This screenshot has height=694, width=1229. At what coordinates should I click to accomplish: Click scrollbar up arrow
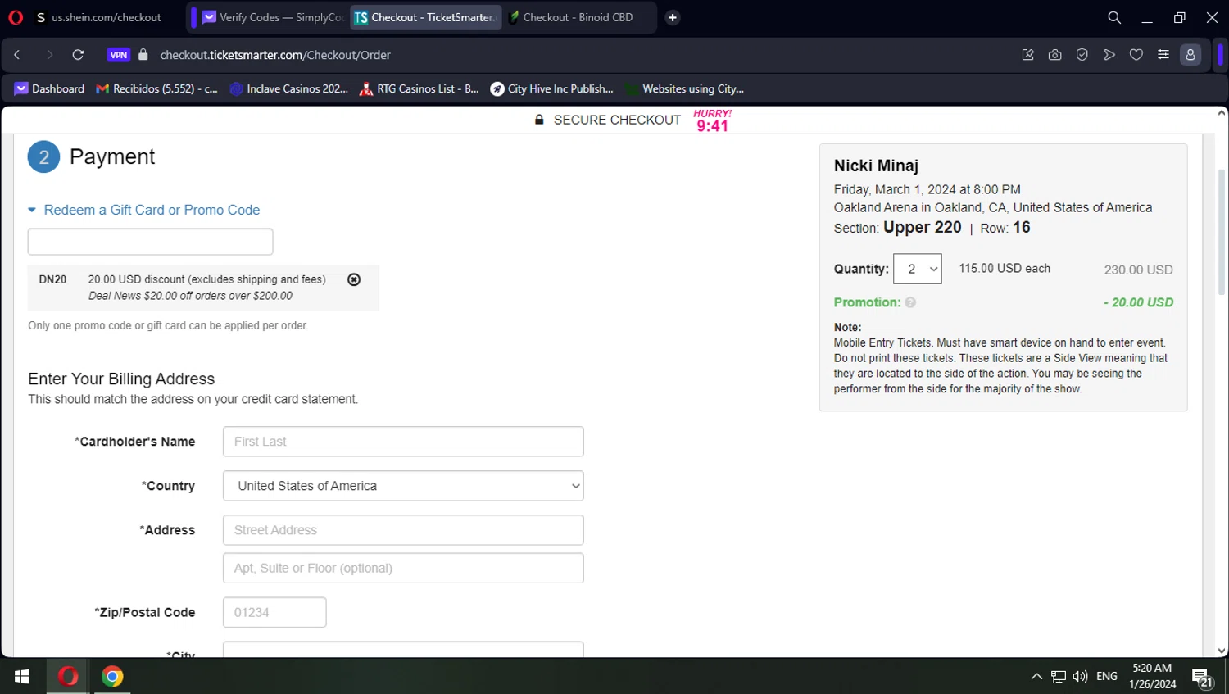(x=1222, y=113)
